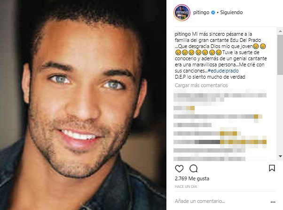Viewport: 283px width, 210px height.
Task: Open the #edudelprado hashtag
Action: coord(223,71)
